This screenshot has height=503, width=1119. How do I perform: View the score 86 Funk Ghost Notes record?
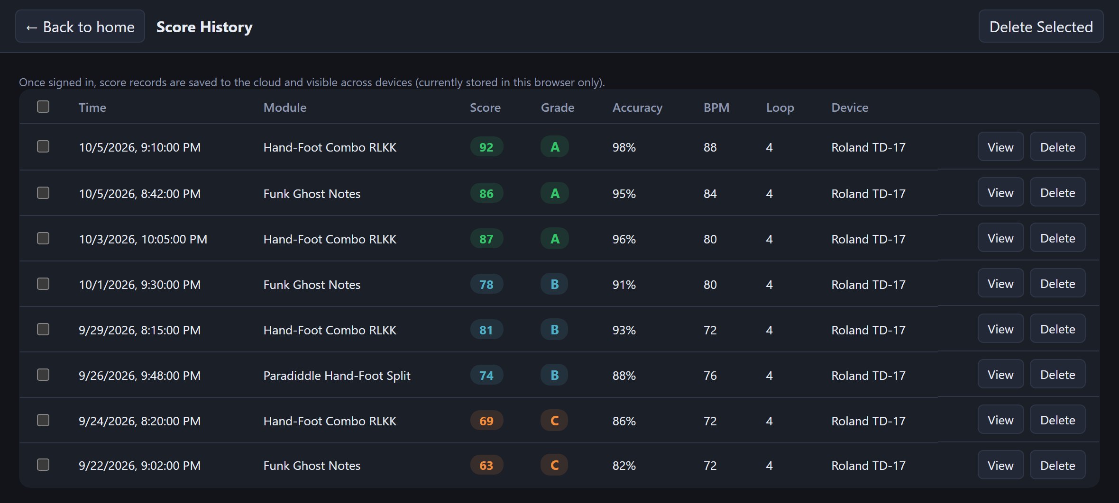click(x=1000, y=192)
